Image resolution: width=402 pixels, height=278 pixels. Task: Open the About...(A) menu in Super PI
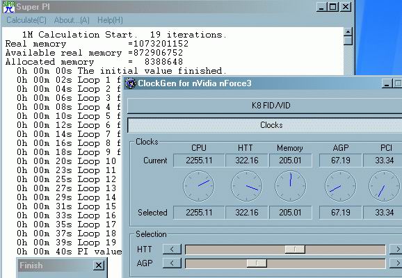72,20
